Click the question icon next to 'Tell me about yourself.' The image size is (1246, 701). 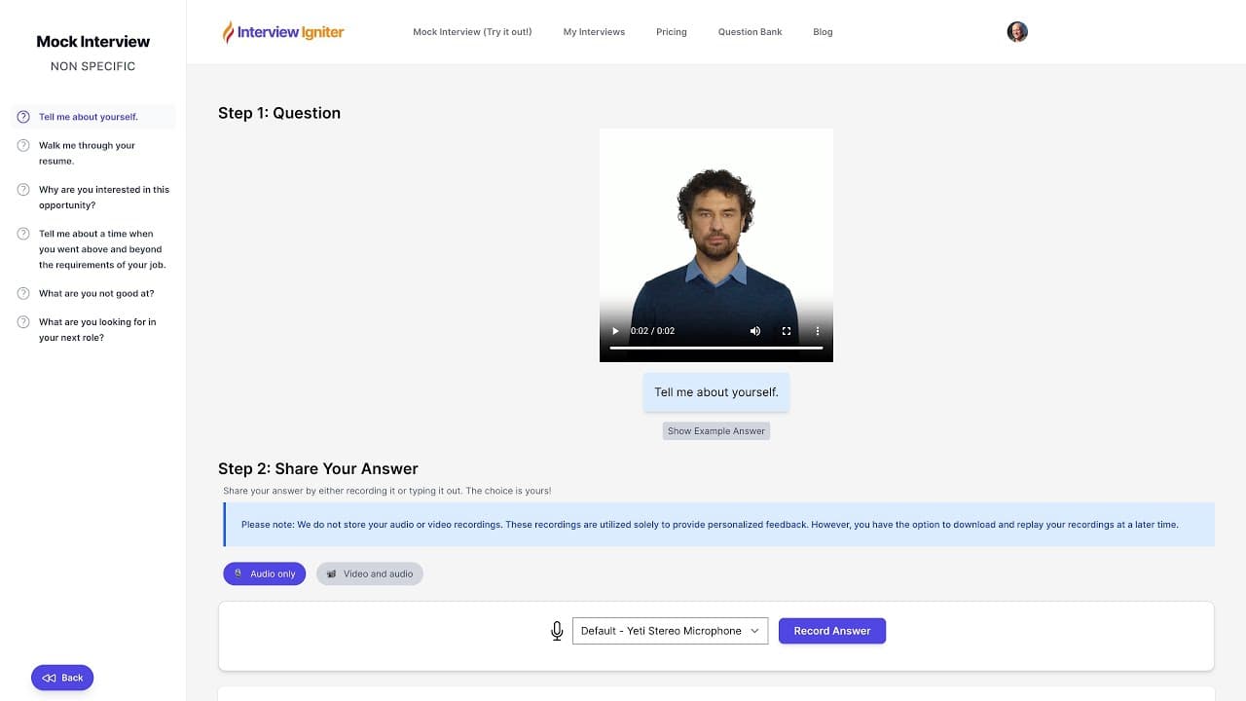tap(23, 117)
